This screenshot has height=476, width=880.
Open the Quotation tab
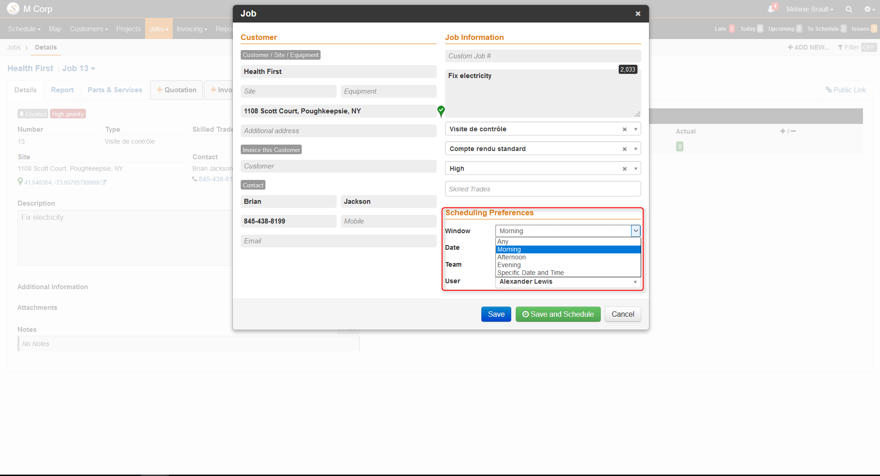click(176, 90)
